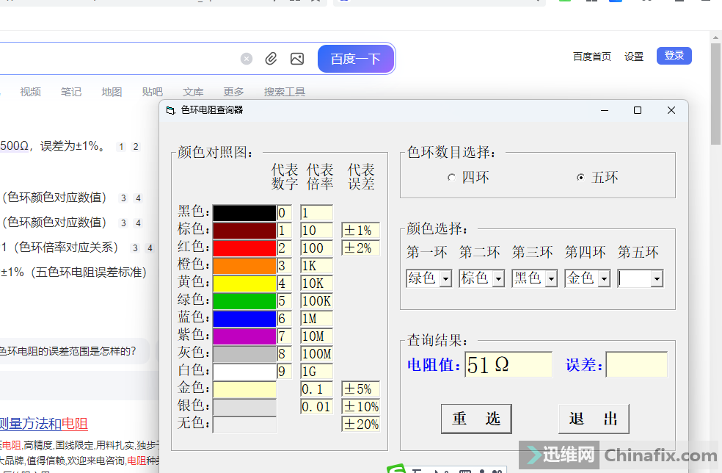Open the 文库 search tab
Image resolution: width=722 pixels, height=473 pixels.
193,92
